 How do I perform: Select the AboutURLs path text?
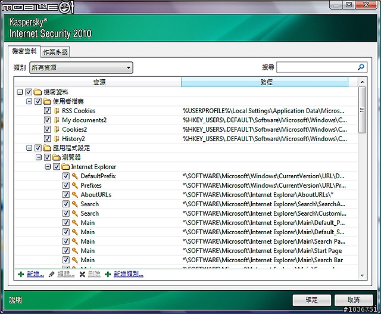pyautogui.click(x=258, y=195)
